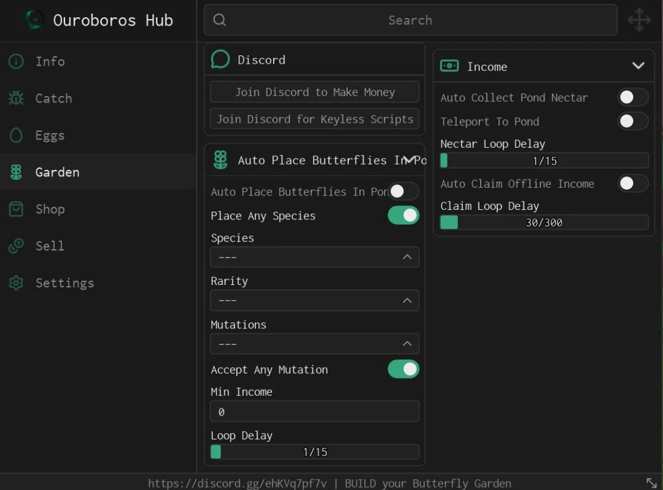Click the Income banknote icon
Screen dimensions: 663x490
450,66
